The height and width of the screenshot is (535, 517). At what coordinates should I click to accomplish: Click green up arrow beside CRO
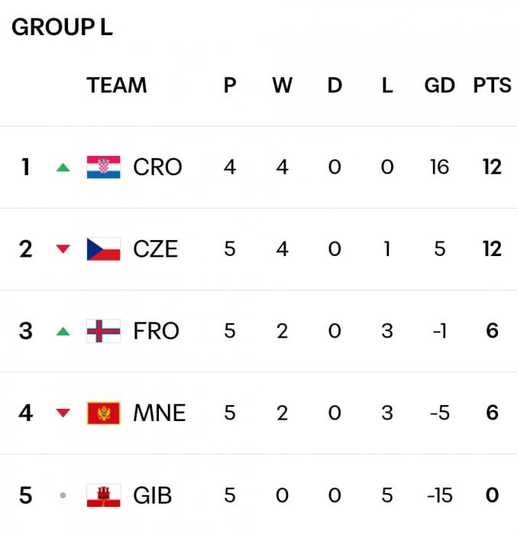pos(63,167)
